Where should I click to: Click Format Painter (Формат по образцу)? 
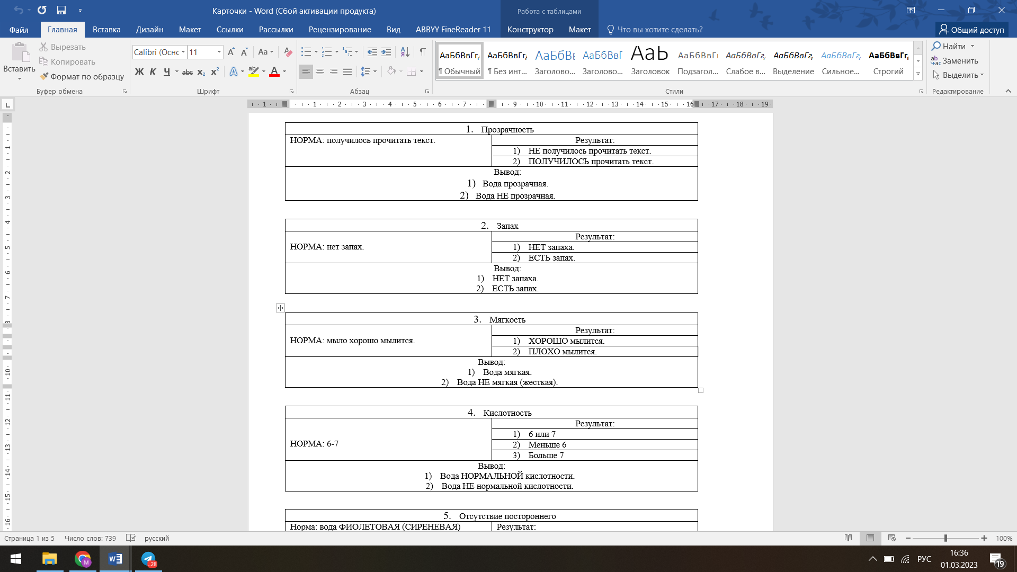point(82,77)
